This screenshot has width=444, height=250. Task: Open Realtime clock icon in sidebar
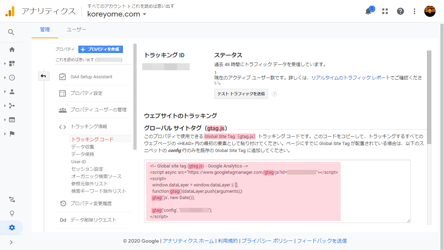[12, 78]
